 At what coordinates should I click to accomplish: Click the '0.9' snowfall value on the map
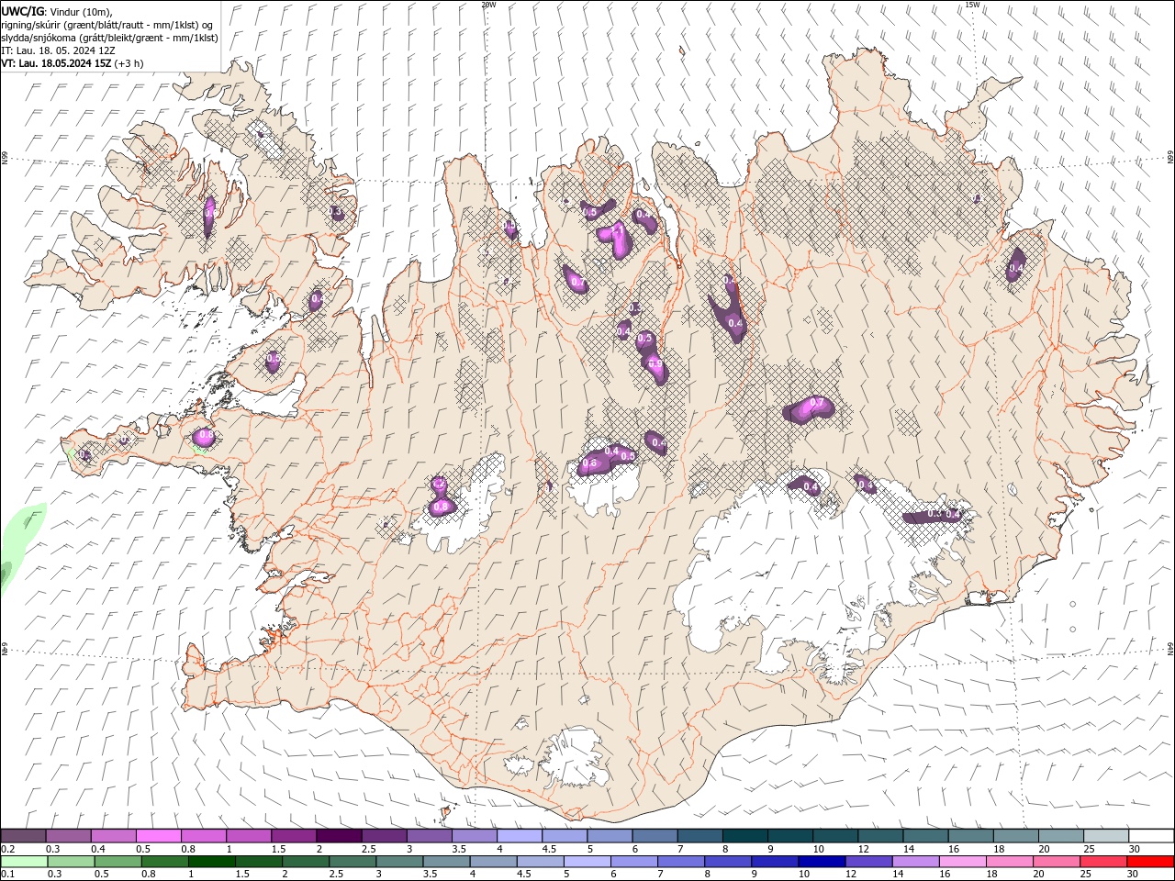coord(655,364)
